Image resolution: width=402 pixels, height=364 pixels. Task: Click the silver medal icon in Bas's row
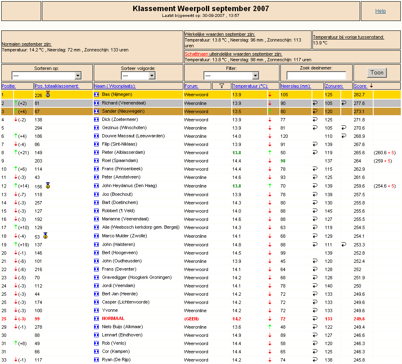[x=48, y=94]
